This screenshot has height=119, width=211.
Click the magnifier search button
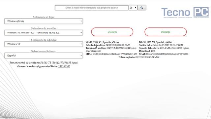coord(142,8)
